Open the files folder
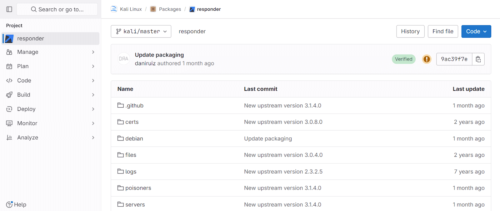 click(x=131, y=155)
